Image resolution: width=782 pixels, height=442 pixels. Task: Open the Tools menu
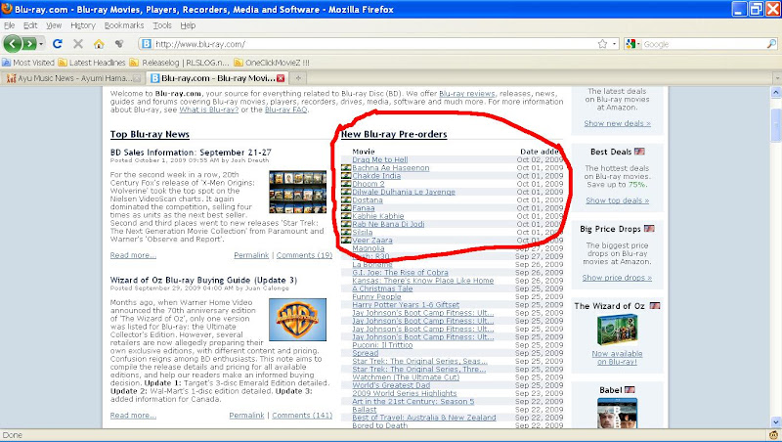click(x=162, y=25)
